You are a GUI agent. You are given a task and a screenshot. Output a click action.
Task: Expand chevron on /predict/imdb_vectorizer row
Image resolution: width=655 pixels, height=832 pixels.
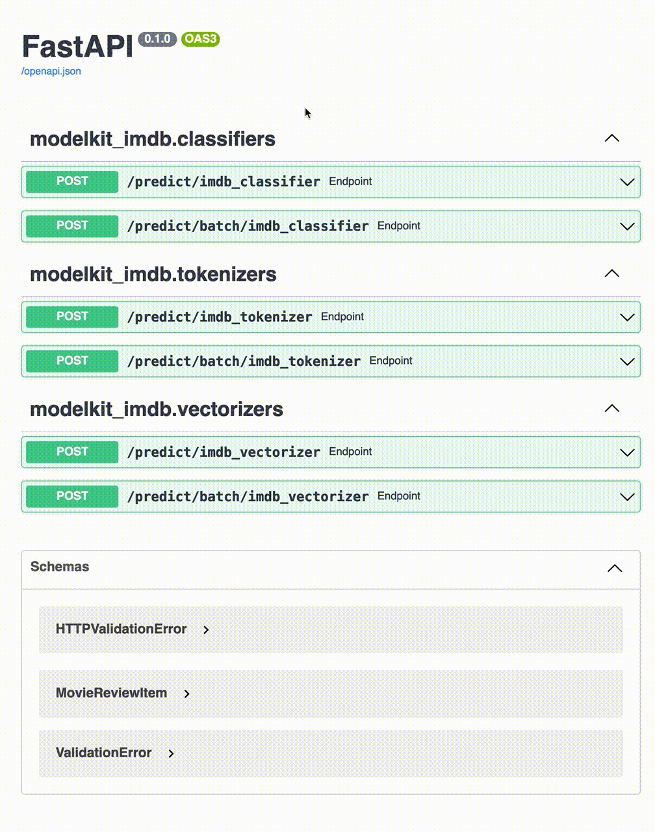[627, 452]
